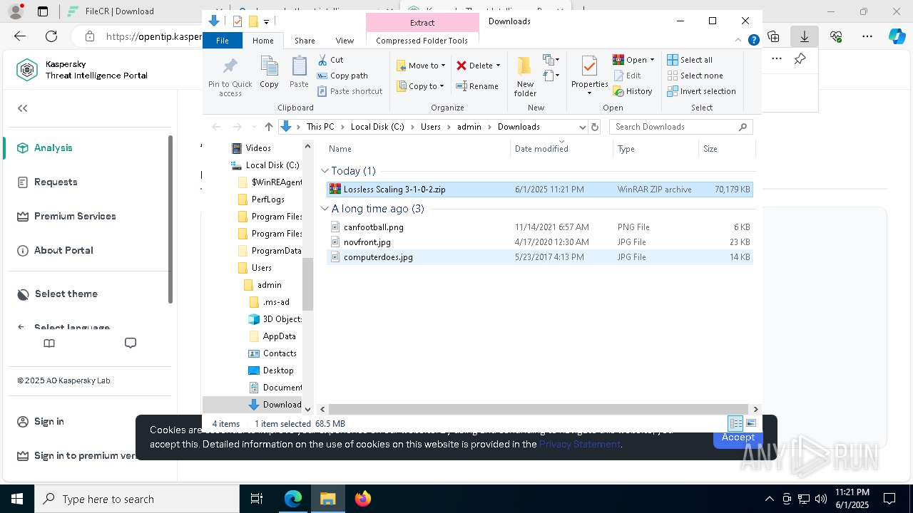The height and width of the screenshot is (513, 913).
Task: Open the Privacy Statement link
Action: (x=579, y=444)
